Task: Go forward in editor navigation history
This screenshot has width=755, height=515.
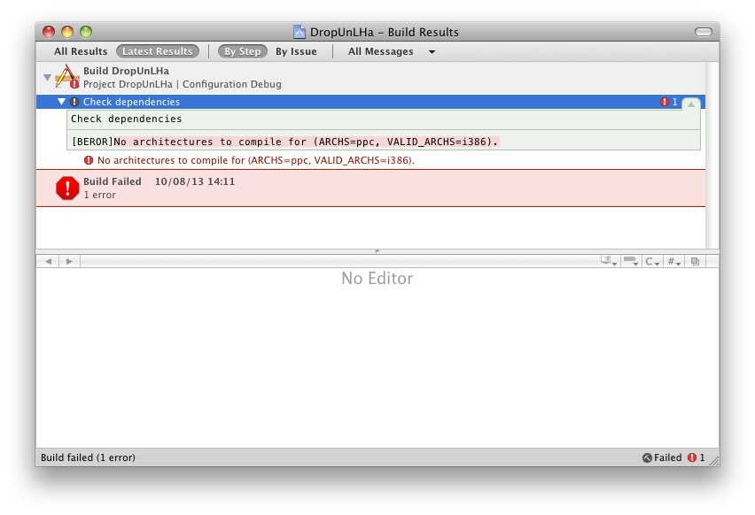Action: tap(69, 261)
